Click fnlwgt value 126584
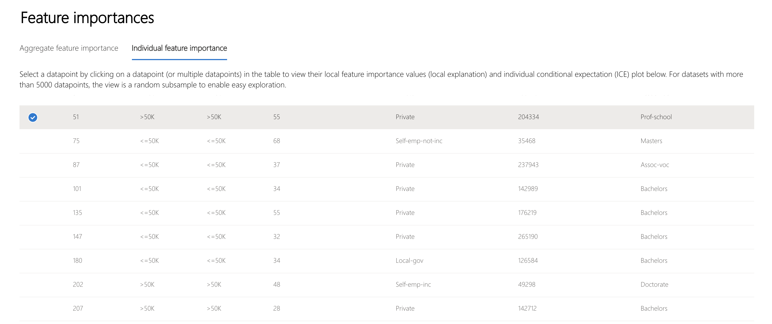772x324 pixels. [x=528, y=261]
